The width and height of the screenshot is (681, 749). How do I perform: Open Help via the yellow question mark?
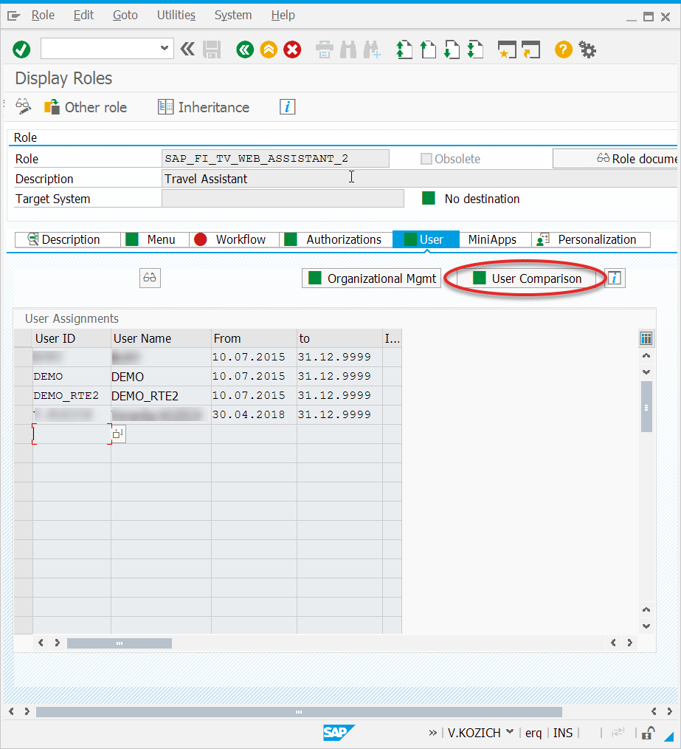coord(564,49)
